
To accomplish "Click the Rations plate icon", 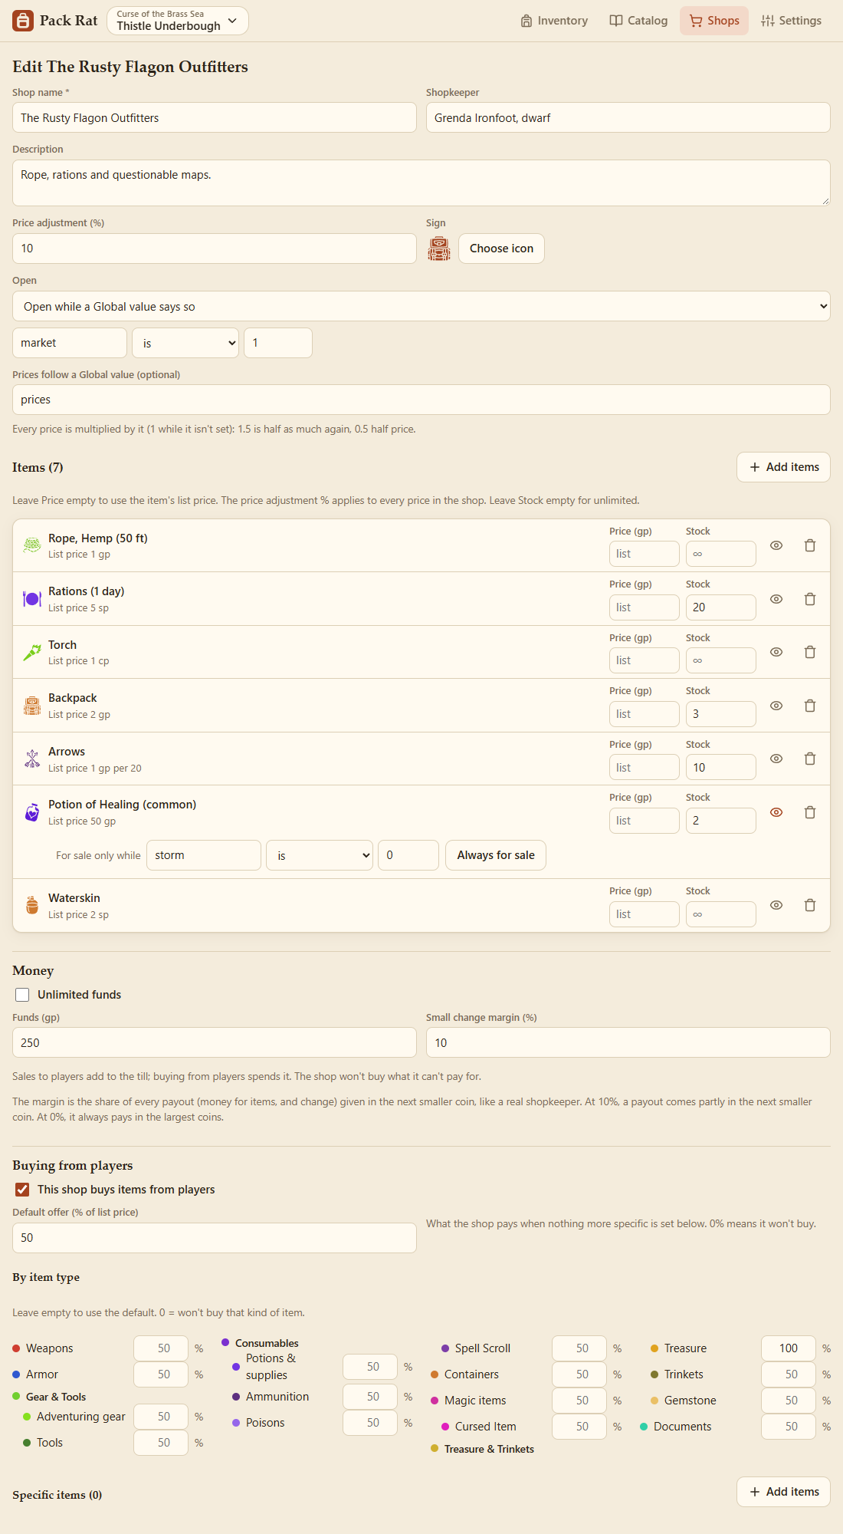I will point(32,599).
